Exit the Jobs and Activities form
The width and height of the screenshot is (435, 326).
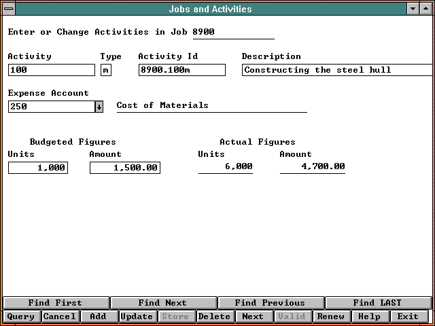[x=408, y=316]
